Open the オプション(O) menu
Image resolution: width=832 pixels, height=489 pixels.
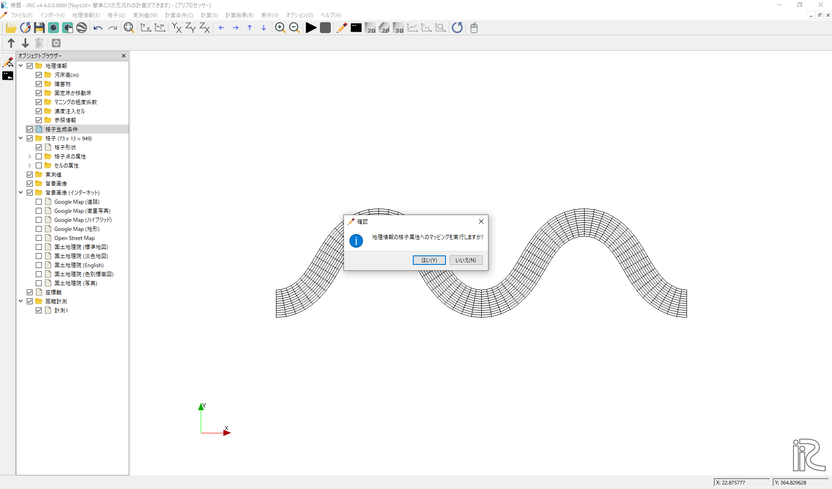[x=300, y=15]
